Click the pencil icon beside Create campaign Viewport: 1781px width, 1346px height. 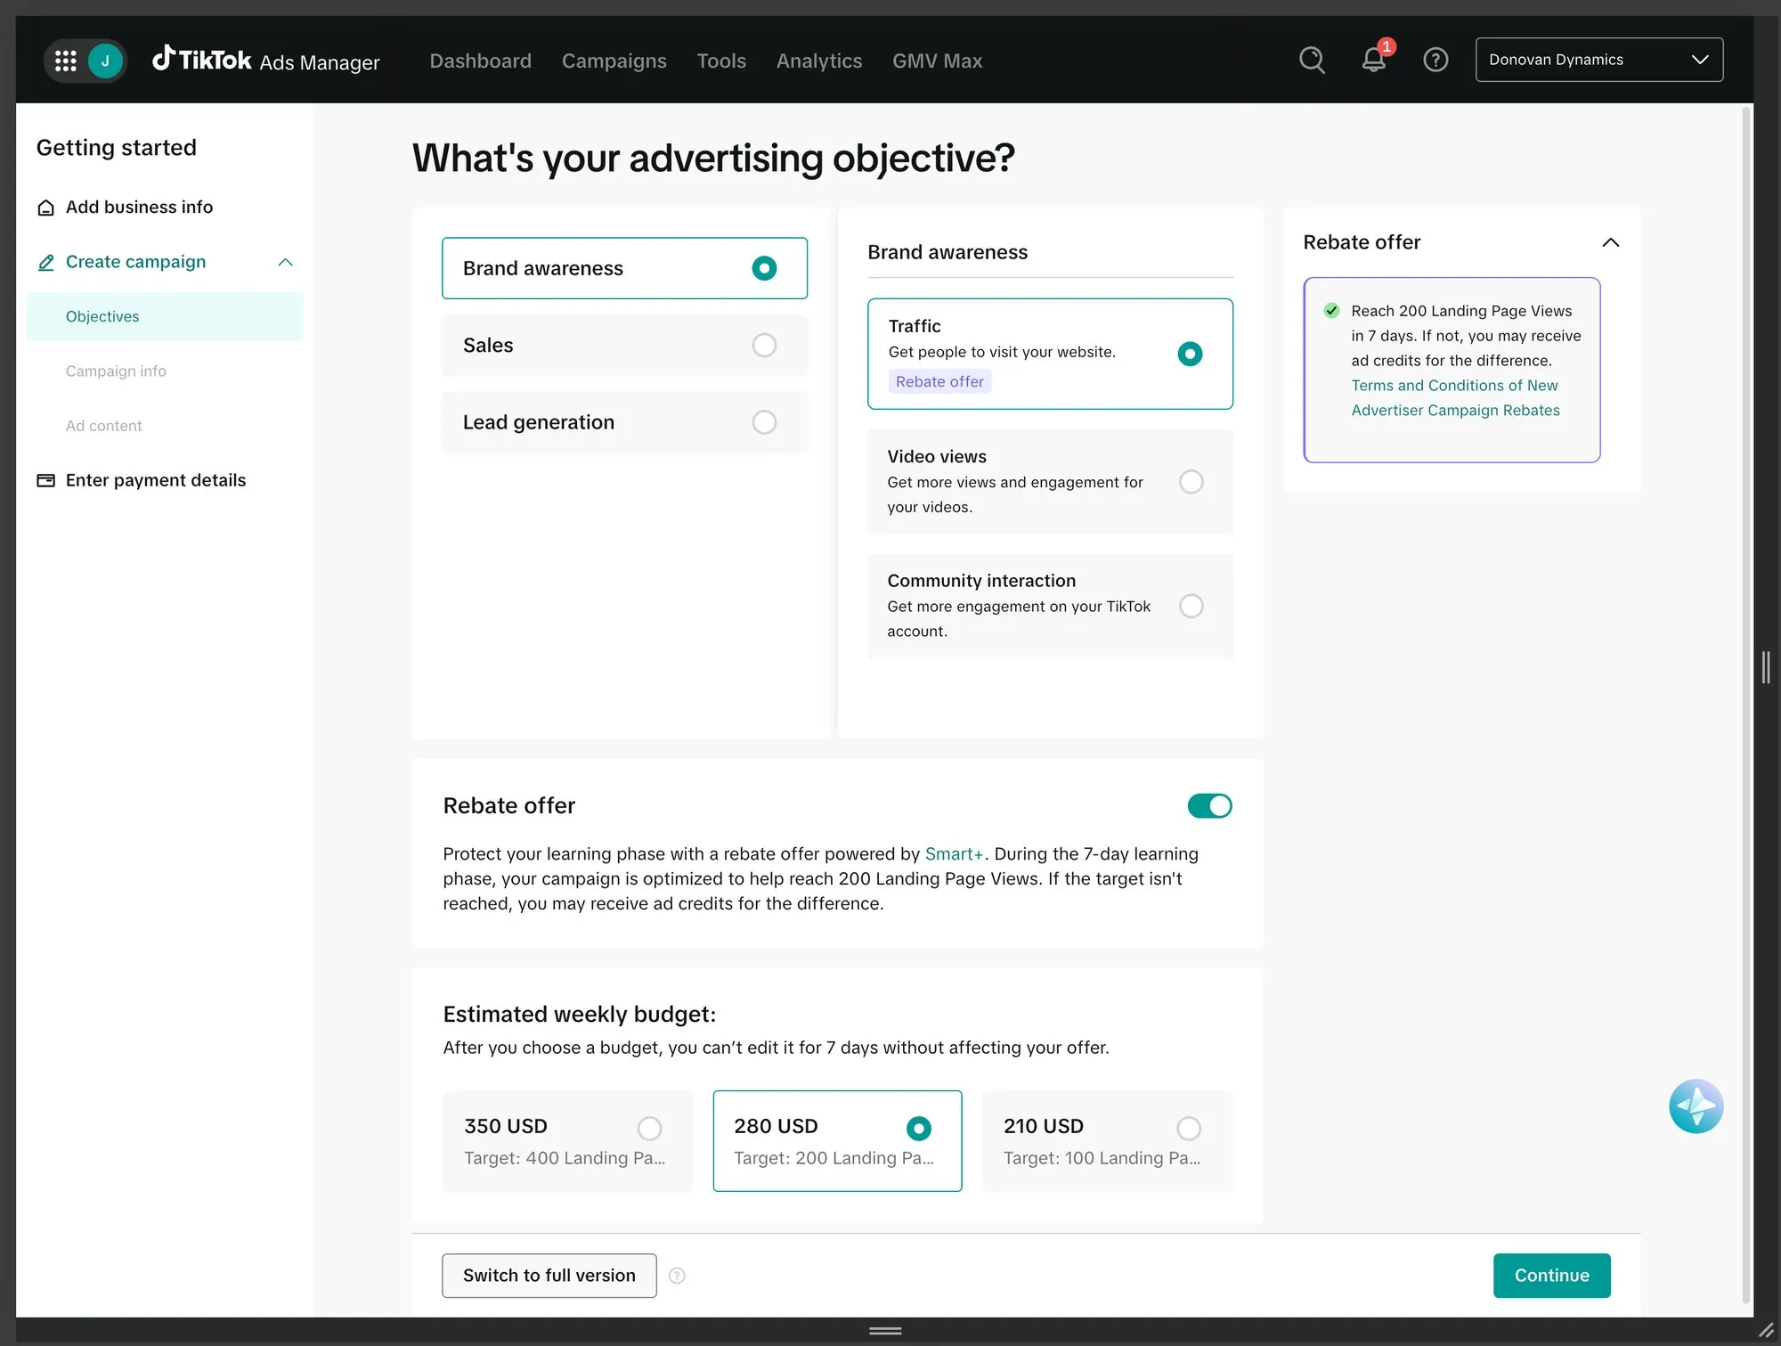click(45, 262)
